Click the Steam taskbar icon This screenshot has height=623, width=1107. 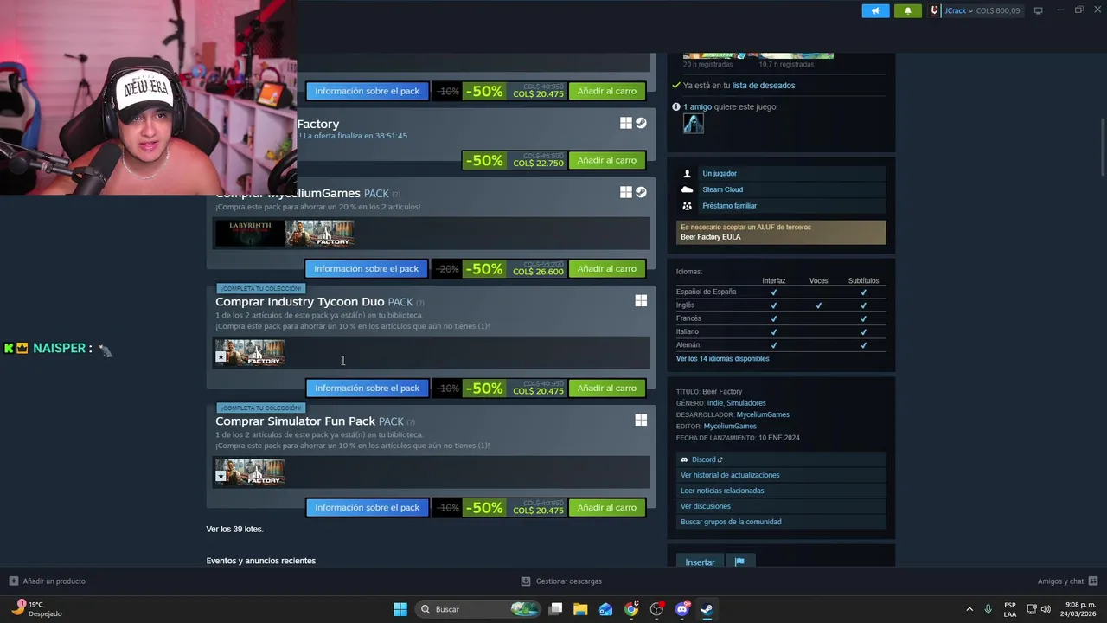[707, 609]
